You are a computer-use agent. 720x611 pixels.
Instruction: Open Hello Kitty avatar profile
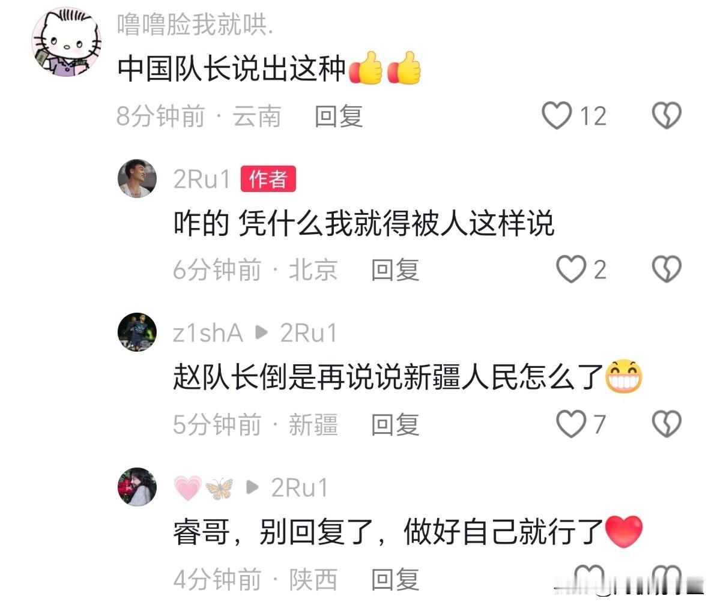(67, 41)
